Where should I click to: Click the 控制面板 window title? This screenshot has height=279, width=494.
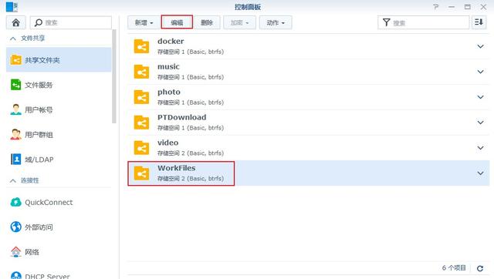click(248, 7)
